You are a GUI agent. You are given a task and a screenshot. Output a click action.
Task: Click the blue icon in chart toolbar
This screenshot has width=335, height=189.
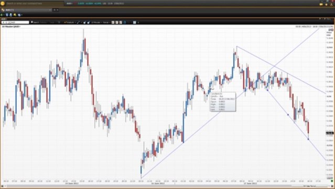[x=125, y=22]
